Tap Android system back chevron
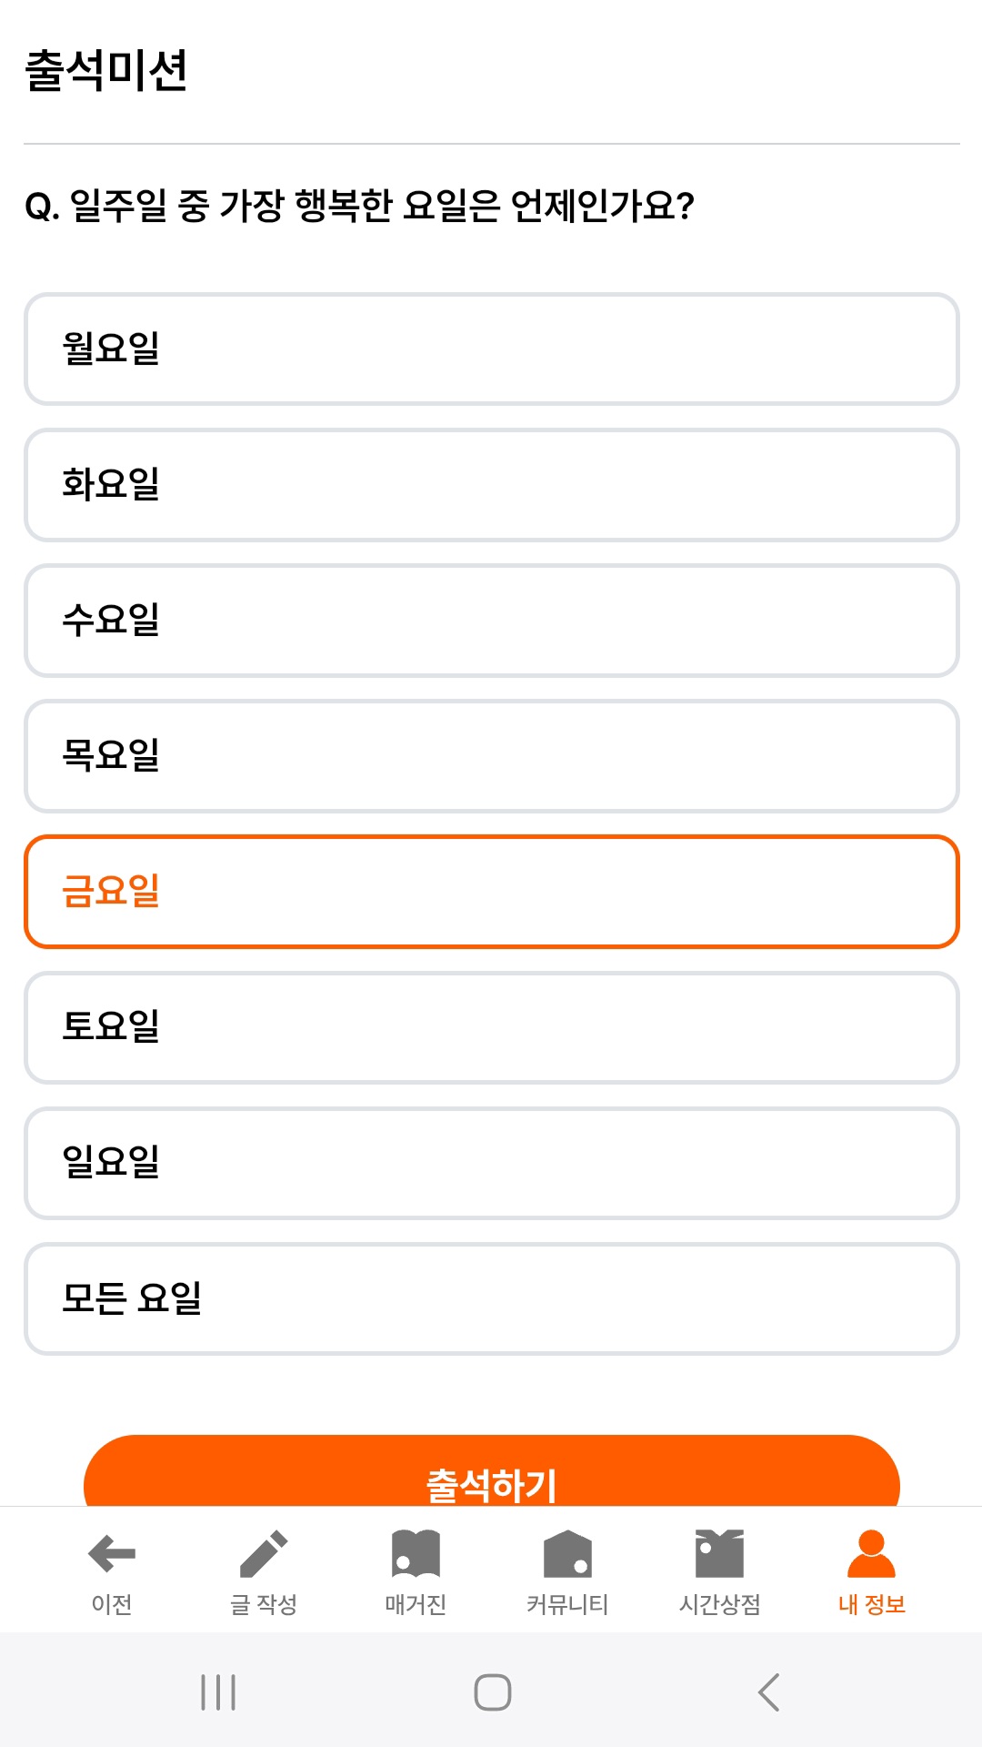 click(768, 1692)
